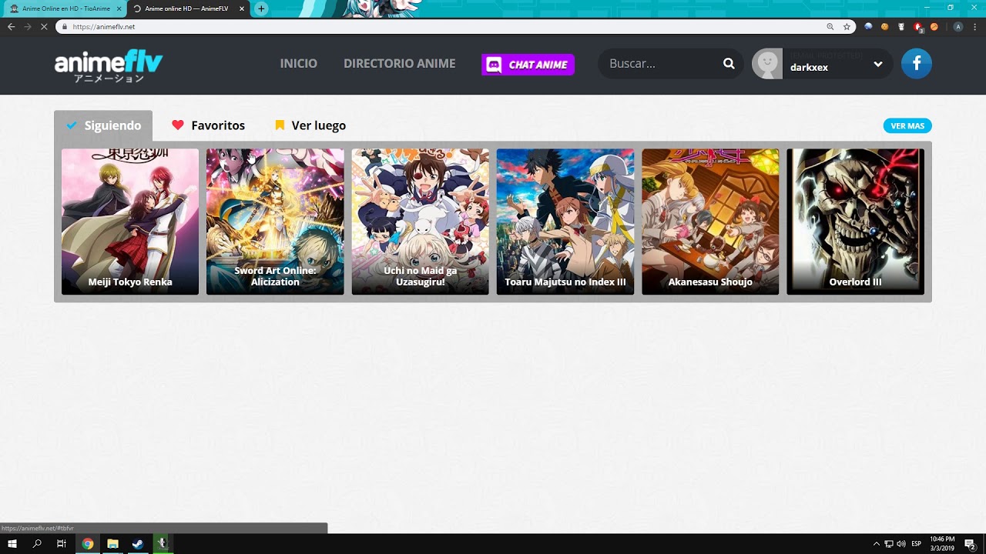
Task: Click the white owl-like extension icon
Action: [x=901, y=26]
